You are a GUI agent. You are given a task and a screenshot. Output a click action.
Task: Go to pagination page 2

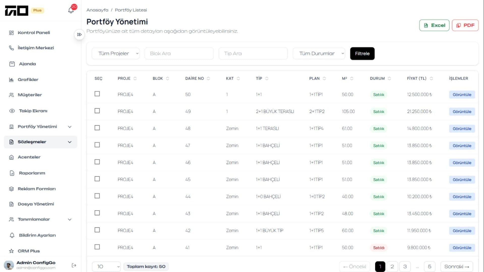pos(392,266)
